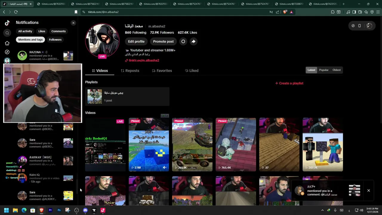This screenshot has height=215, width=382.
Task: Click the Promote post button
Action: pyautogui.click(x=163, y=42)
